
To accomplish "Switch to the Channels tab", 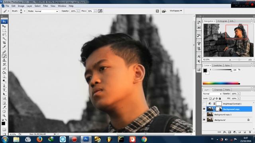I will (x=218, y=90).
